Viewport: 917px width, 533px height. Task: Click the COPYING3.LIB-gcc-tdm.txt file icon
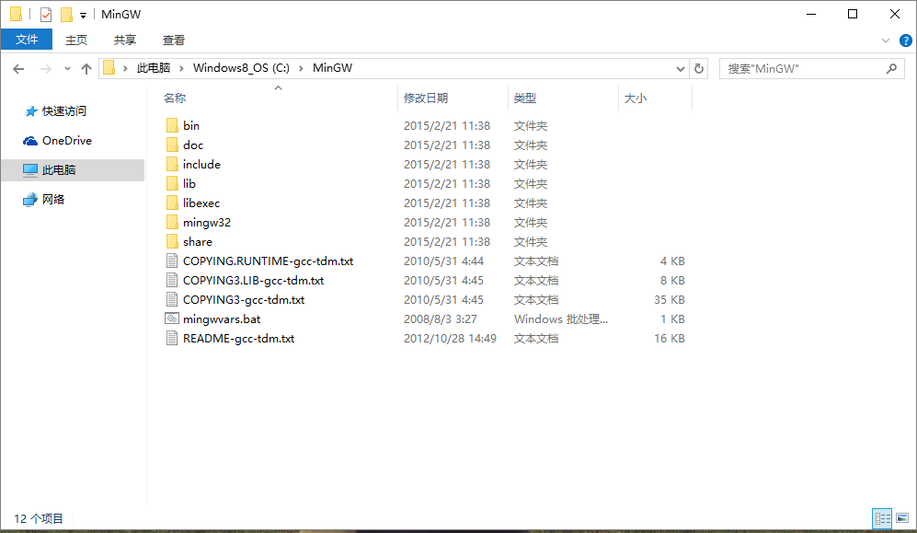point(172,280)
